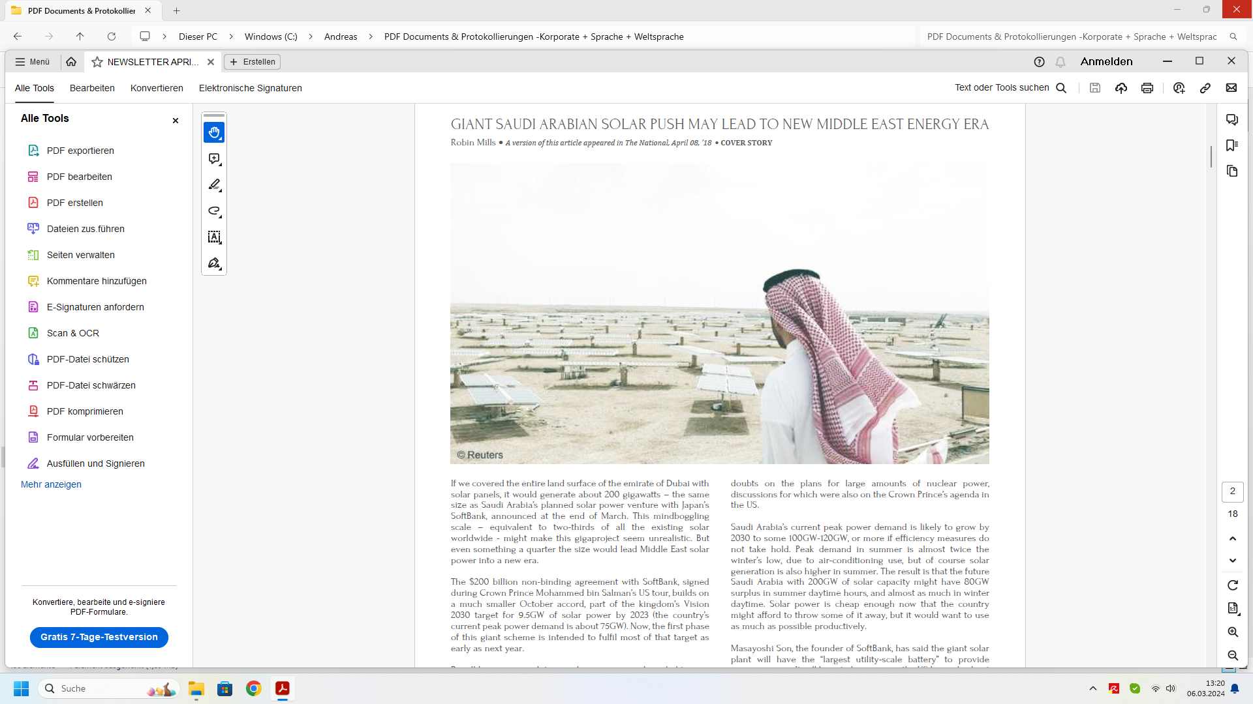The width and height of the screenshot is (1253, 704).
Task: Click the Save file icon
Action: pyautogui.click(x=1095, y=88)
